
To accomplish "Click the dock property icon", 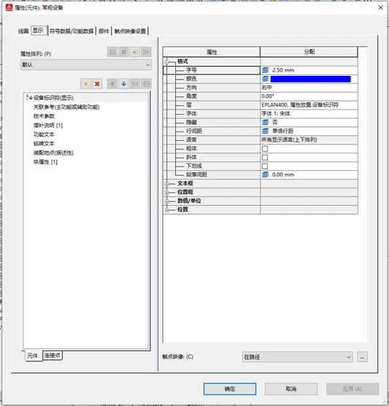I will (x=147, y=84).
